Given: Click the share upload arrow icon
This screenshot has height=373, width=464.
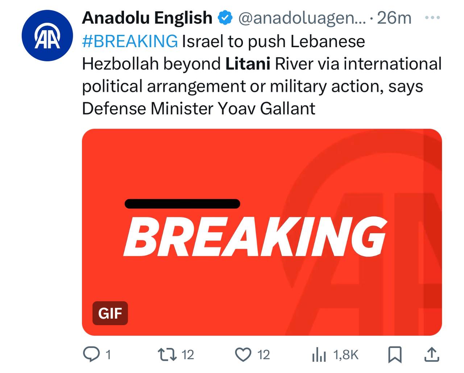Looking at the screenshot, I should [x=432, y=354].
